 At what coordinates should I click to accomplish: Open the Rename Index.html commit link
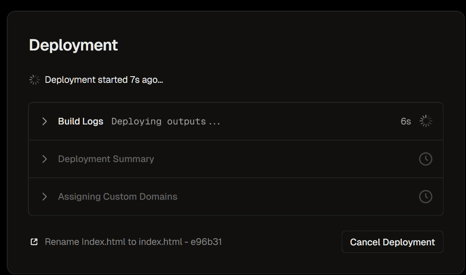point(134,242)
